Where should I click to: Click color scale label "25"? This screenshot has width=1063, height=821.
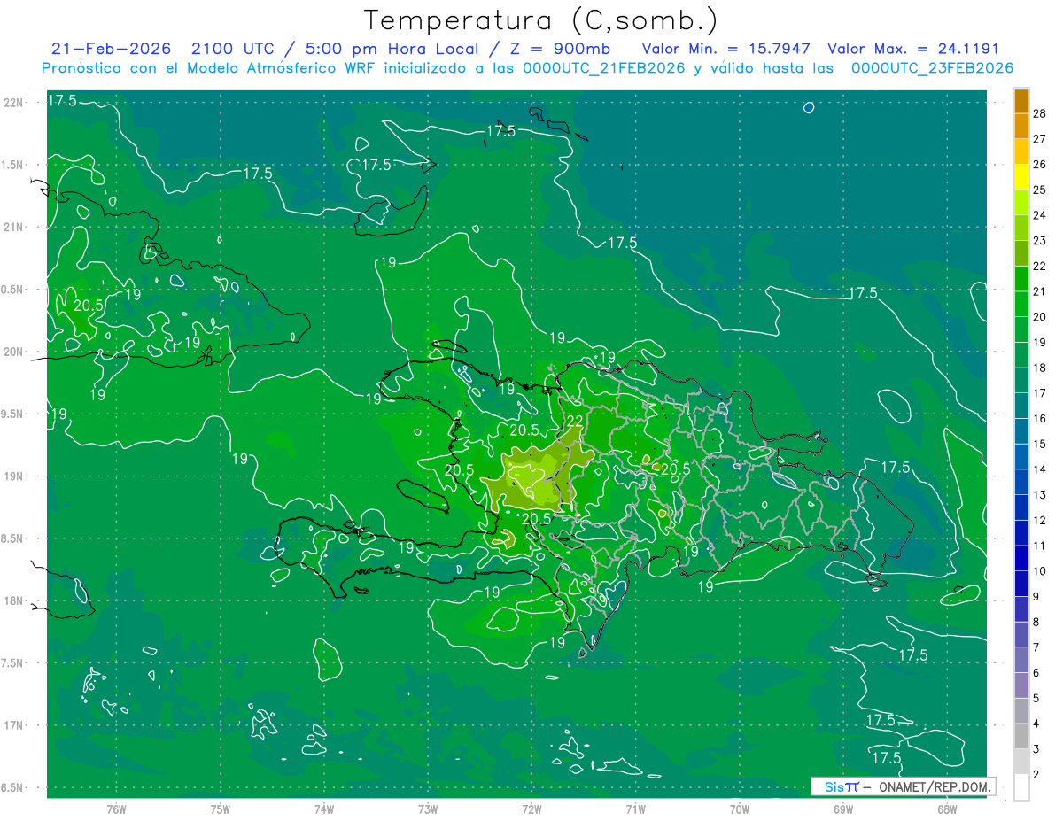click(1039, 190)
